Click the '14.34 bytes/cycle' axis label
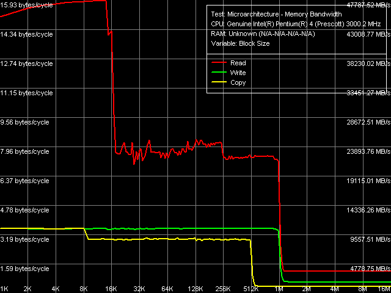 (x=26, y=34)
